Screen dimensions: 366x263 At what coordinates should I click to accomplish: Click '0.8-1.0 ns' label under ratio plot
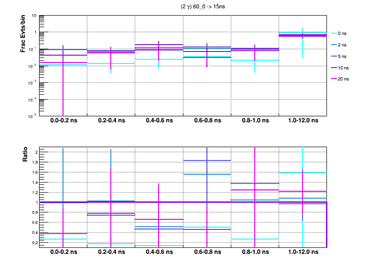(x=254, y=252)
